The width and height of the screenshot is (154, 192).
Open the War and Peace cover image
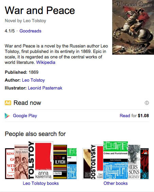tap(133, 27)
